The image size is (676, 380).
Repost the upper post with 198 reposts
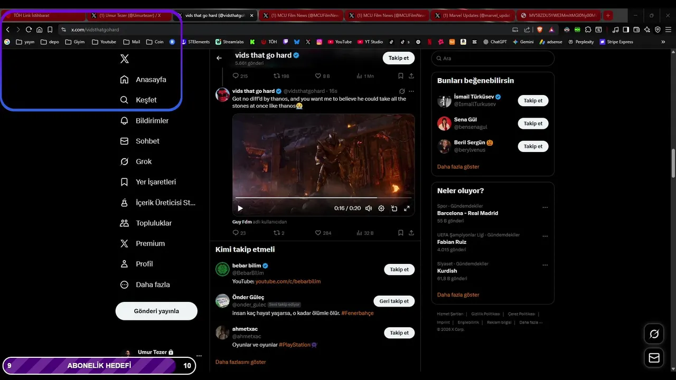(281, 76)
